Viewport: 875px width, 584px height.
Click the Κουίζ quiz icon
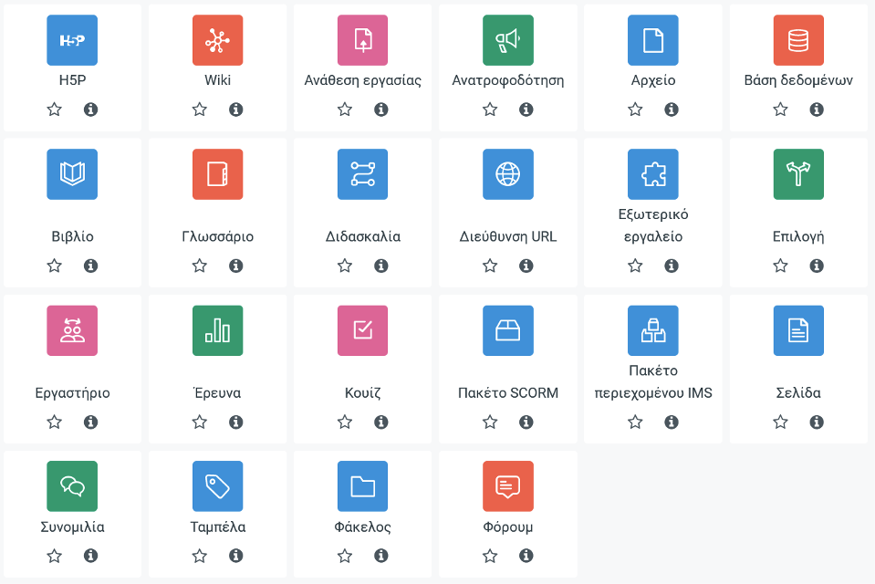coord(363,330)
